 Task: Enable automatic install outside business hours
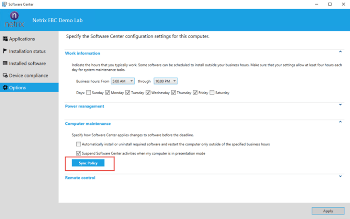click(78, 144)
